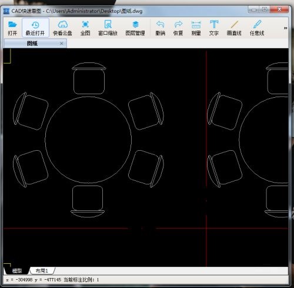Redo with the 恢复 arrow icon
This screenshot has width=294, height=288.
(178, 28)
